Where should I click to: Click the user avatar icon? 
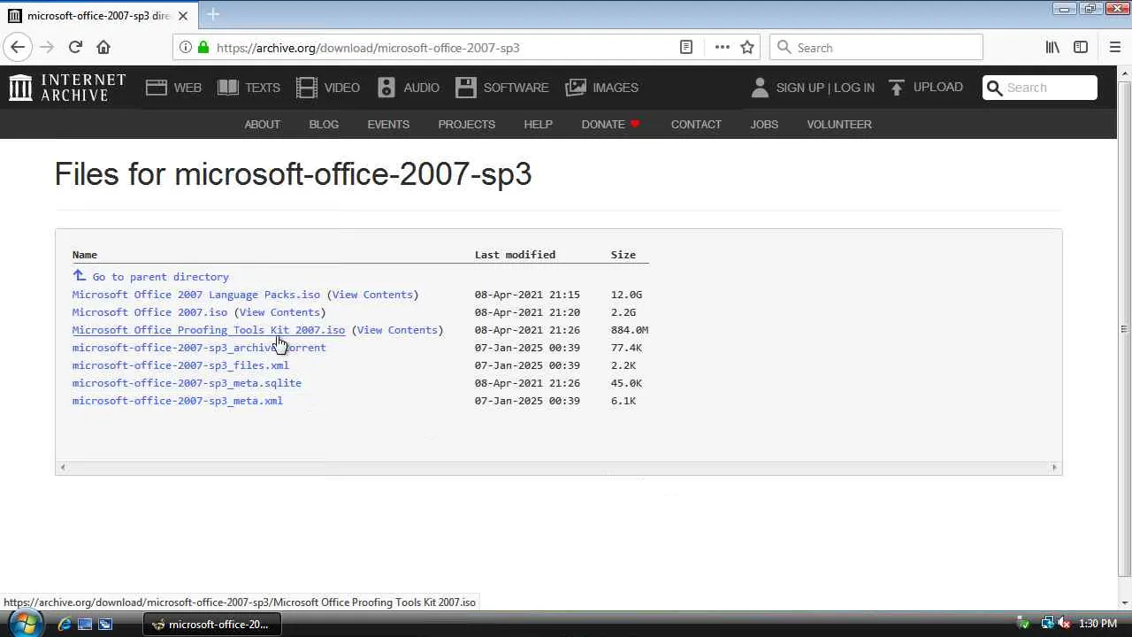click(x=760, y=88)
